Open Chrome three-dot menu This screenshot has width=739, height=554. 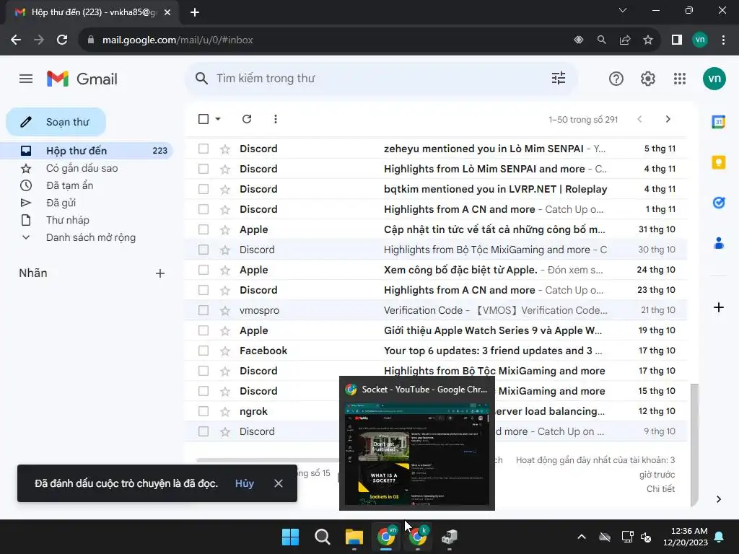point(723,40)
